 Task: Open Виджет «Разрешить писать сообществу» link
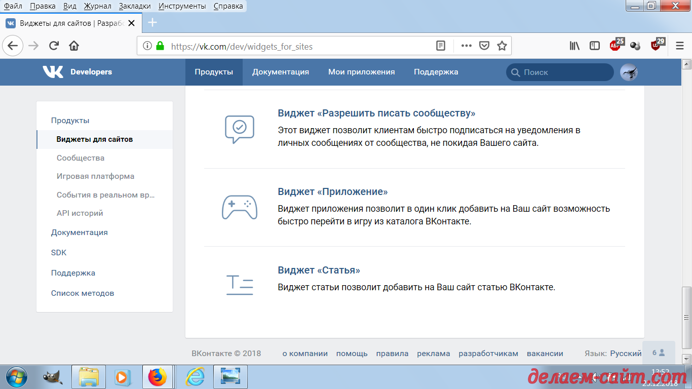click(376, 113)
